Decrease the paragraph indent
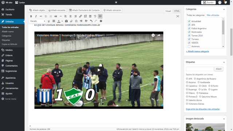 [81, 21]
